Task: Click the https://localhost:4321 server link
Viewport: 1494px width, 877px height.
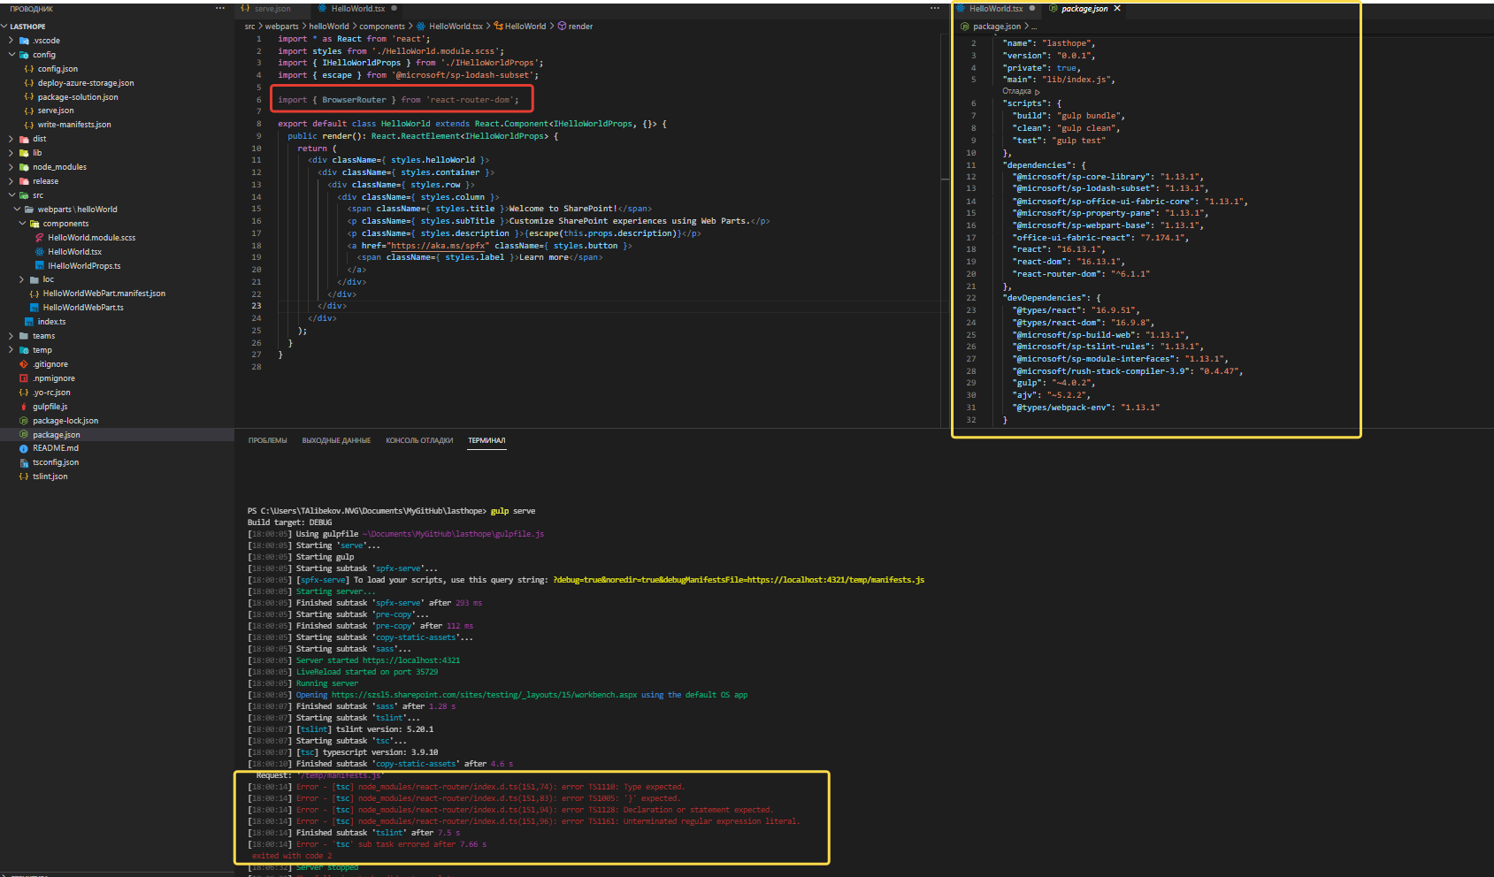Action: (x=411, y=660)
